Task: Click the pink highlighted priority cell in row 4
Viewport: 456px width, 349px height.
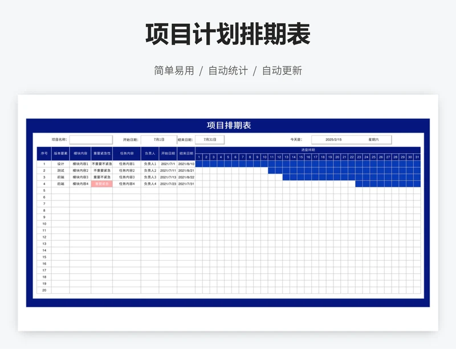Action: point(102,184)
